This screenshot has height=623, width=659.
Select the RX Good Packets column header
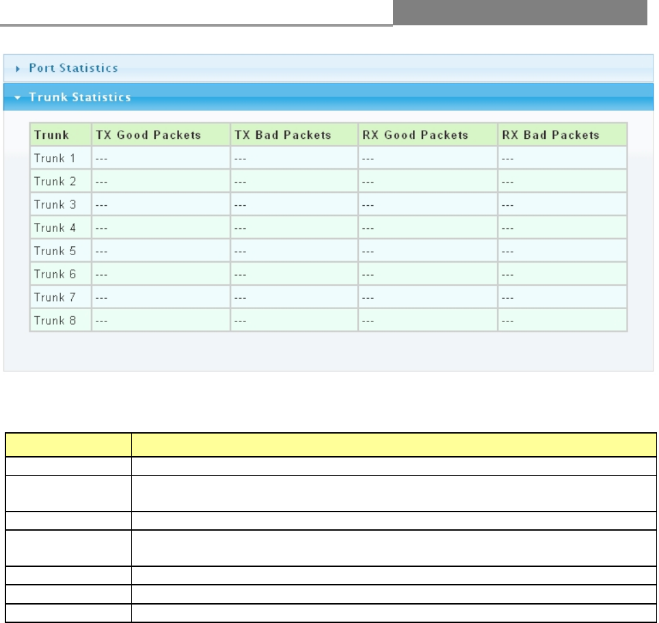428,135
